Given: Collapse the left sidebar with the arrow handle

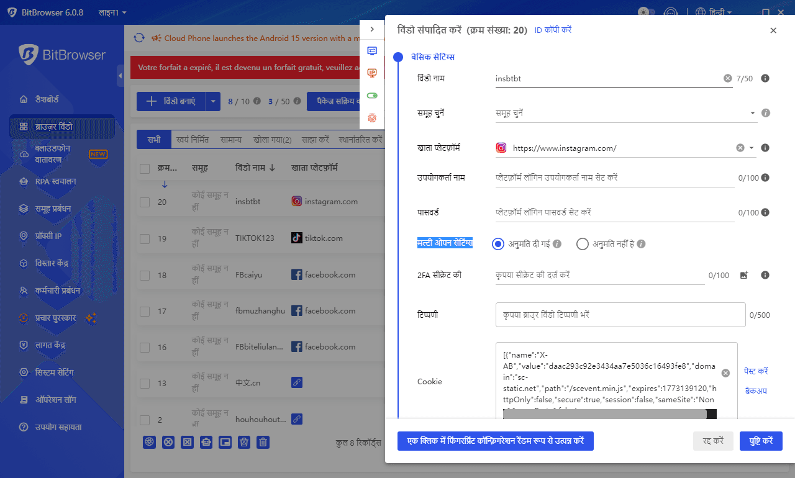Looking at the screenshot, I should (120, 76).
